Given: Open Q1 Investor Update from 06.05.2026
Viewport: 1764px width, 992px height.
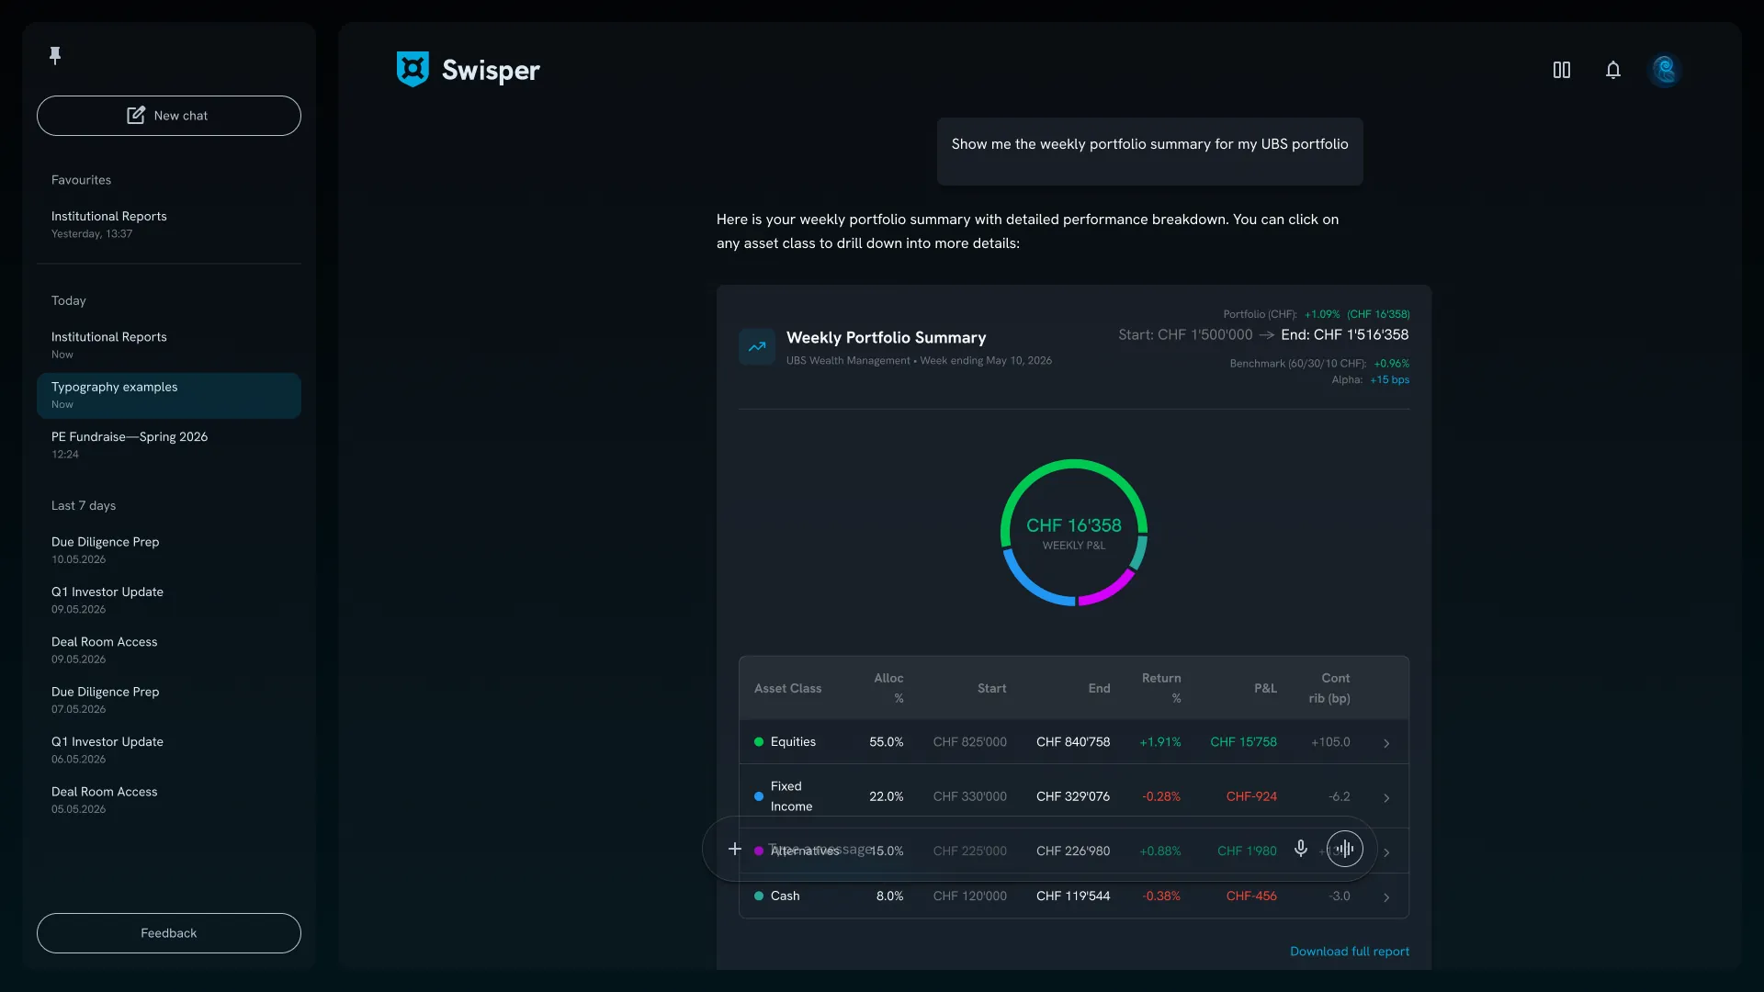Looking at the screenshot, I should click(x=169, y=750).
